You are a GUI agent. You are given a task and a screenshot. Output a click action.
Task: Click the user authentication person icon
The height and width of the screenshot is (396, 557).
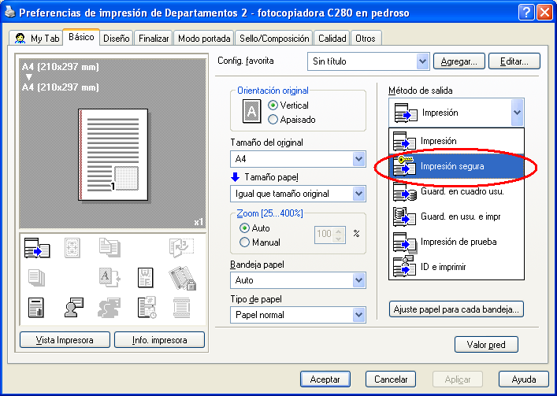[74, 307]
